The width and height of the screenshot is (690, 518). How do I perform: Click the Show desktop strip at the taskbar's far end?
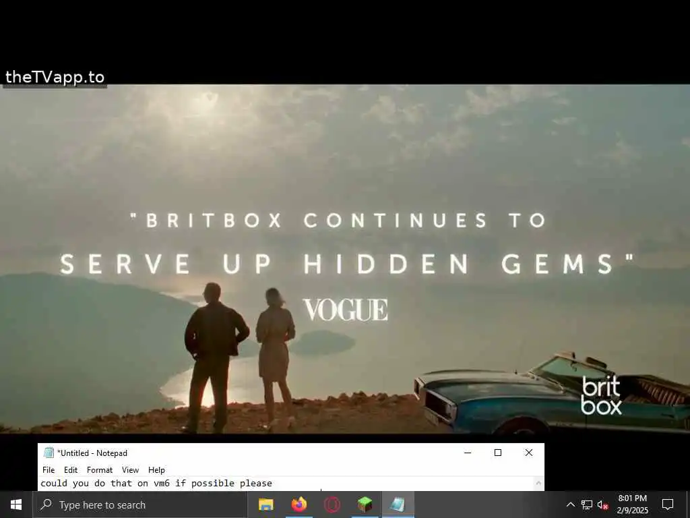[x=688, y=505]
